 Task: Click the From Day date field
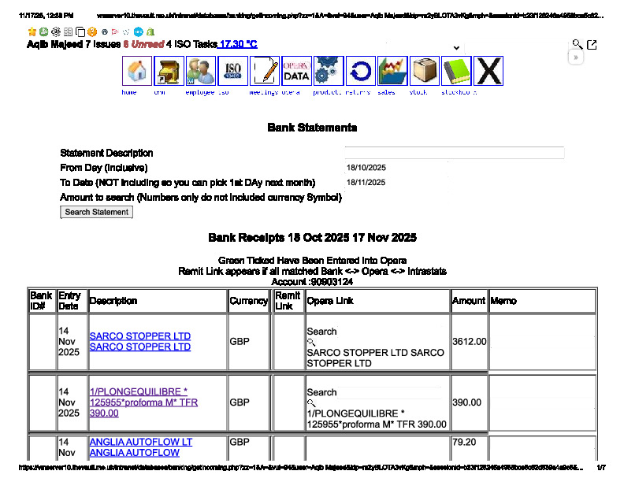click(454, 168)
